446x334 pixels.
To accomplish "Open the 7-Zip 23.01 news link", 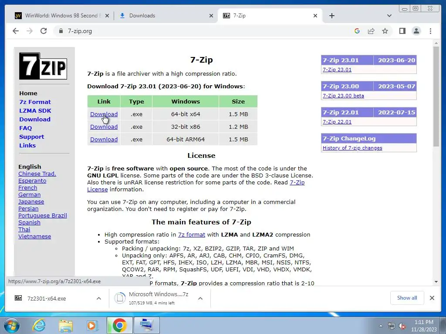I will (337, 70).
